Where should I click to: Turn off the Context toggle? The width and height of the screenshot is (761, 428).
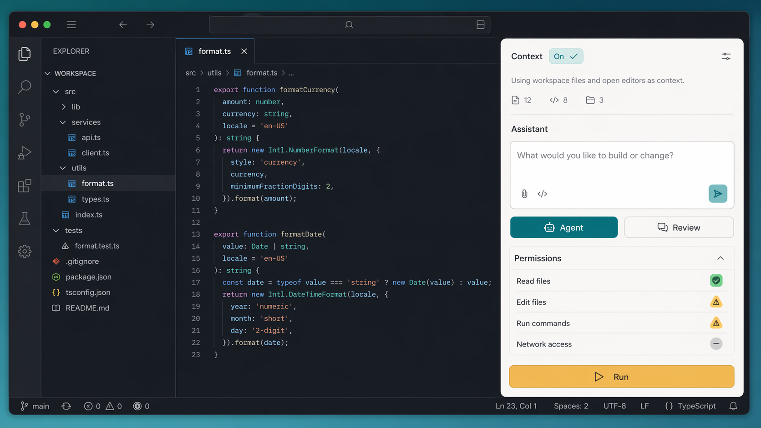(566, 56)
